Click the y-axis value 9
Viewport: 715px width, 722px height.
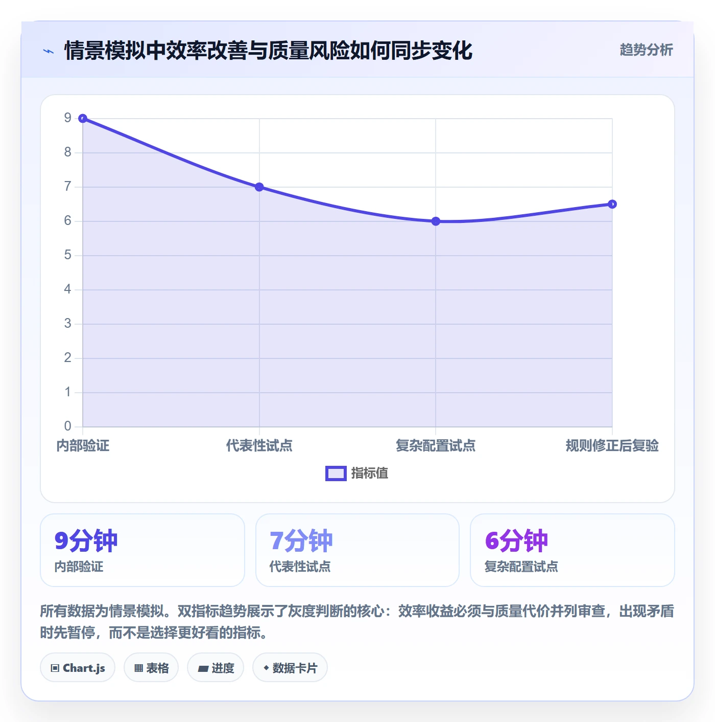point(67,118)
